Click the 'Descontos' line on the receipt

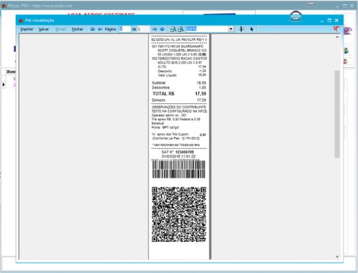tap(179, 88)
